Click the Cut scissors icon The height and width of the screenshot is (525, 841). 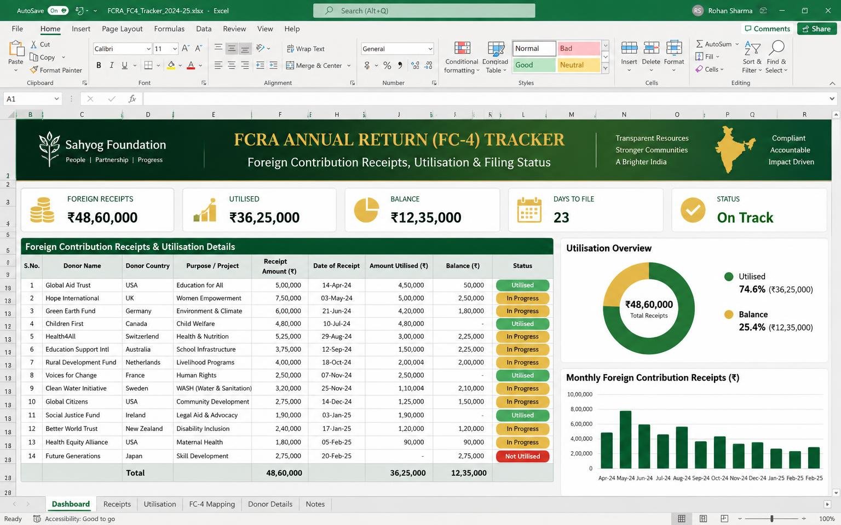(x=33, y=44)
